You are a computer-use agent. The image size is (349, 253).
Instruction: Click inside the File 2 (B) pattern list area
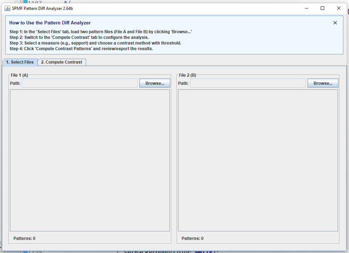point(258,160)
